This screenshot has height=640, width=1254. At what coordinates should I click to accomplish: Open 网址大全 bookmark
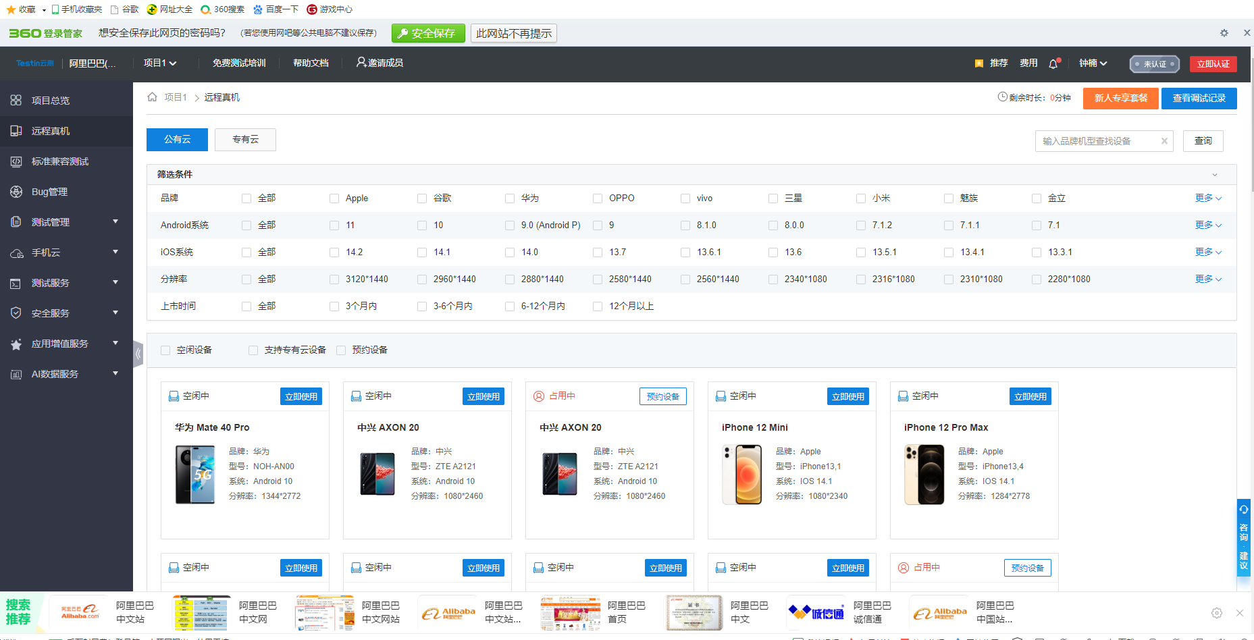169,9
